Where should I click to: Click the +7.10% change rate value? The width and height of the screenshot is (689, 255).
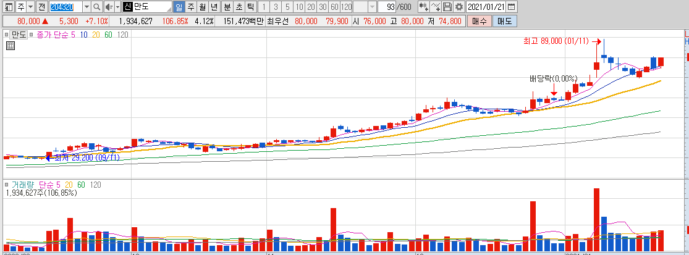[96, 22]
